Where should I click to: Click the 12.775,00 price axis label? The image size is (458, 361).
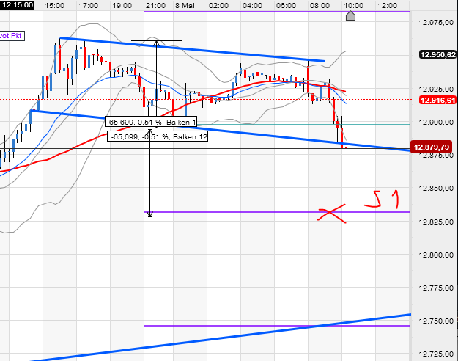(x=436, y=288)
